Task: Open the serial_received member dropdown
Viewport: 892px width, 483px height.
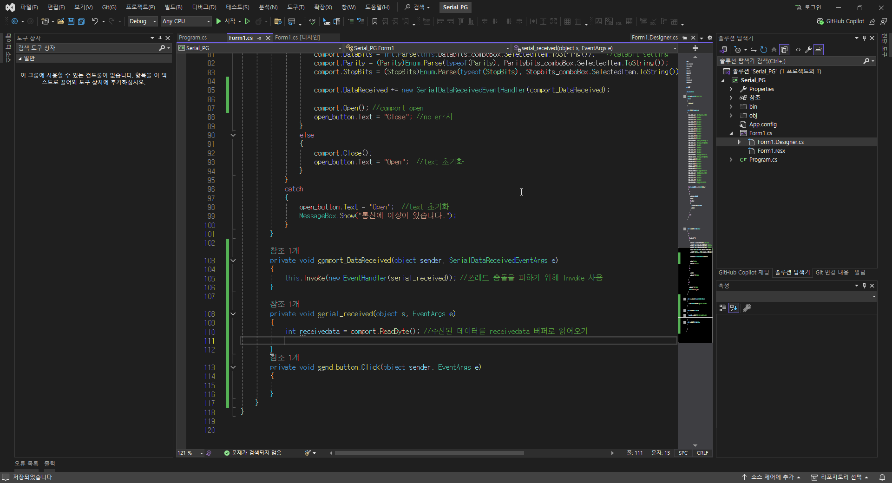Action: coord(595,48)
